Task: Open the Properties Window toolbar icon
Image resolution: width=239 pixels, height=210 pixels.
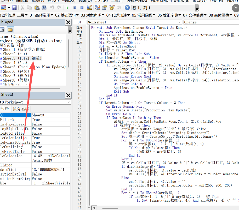Action: [105, 8]
